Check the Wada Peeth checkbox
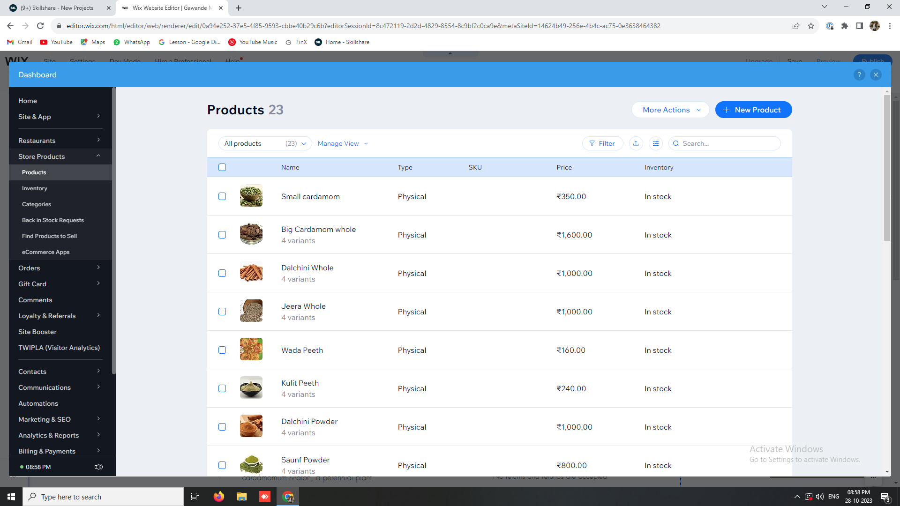This screenshot has width=900, height=506. pyautogui.click(x=222, y=350)
